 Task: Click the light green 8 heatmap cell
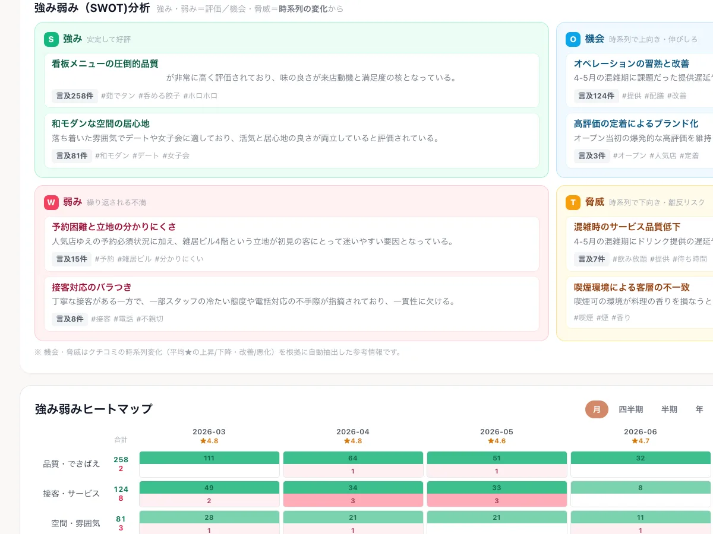pos(641,488)
